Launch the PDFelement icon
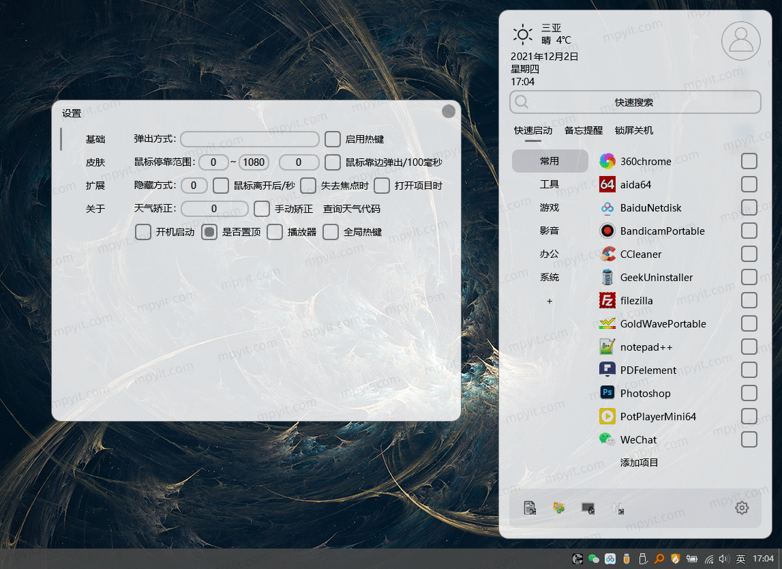This screenshot has width=782, height=569. click(x=607, y=370)
